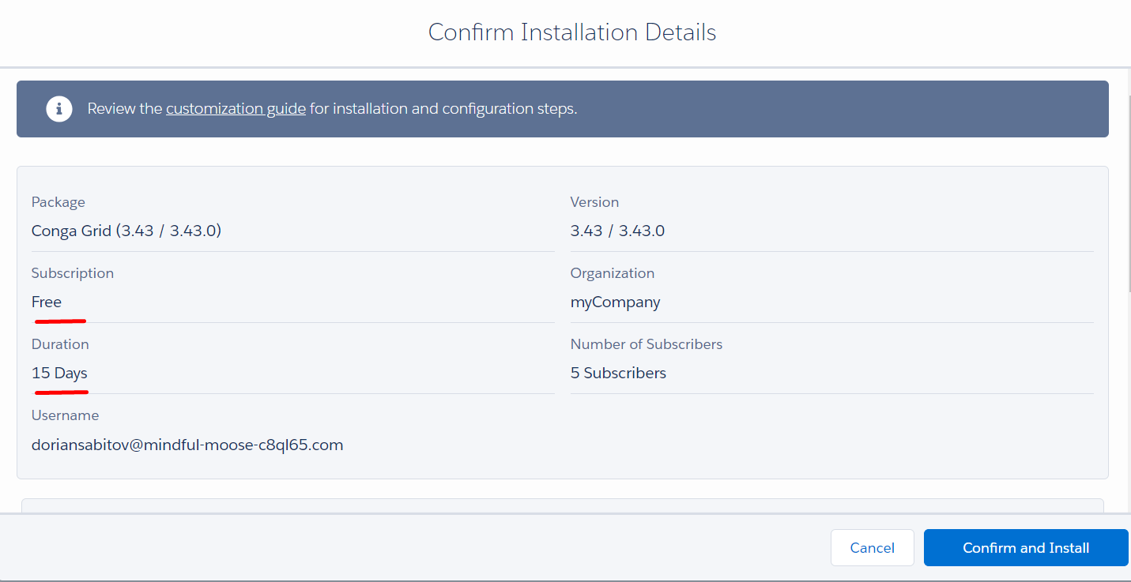Click the Cancel button

[872, 547]
